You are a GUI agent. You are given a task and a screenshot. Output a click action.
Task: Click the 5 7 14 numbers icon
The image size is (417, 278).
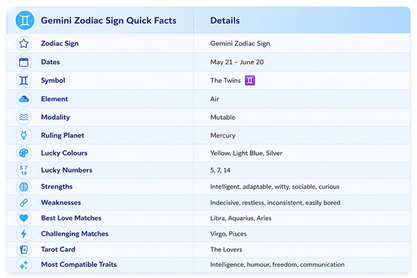click(24, 170)
